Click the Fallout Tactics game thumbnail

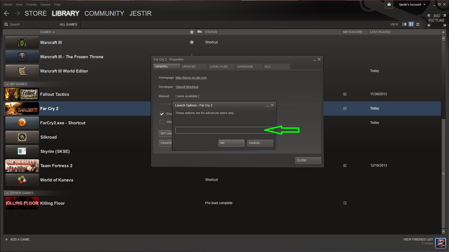[22, 94]
